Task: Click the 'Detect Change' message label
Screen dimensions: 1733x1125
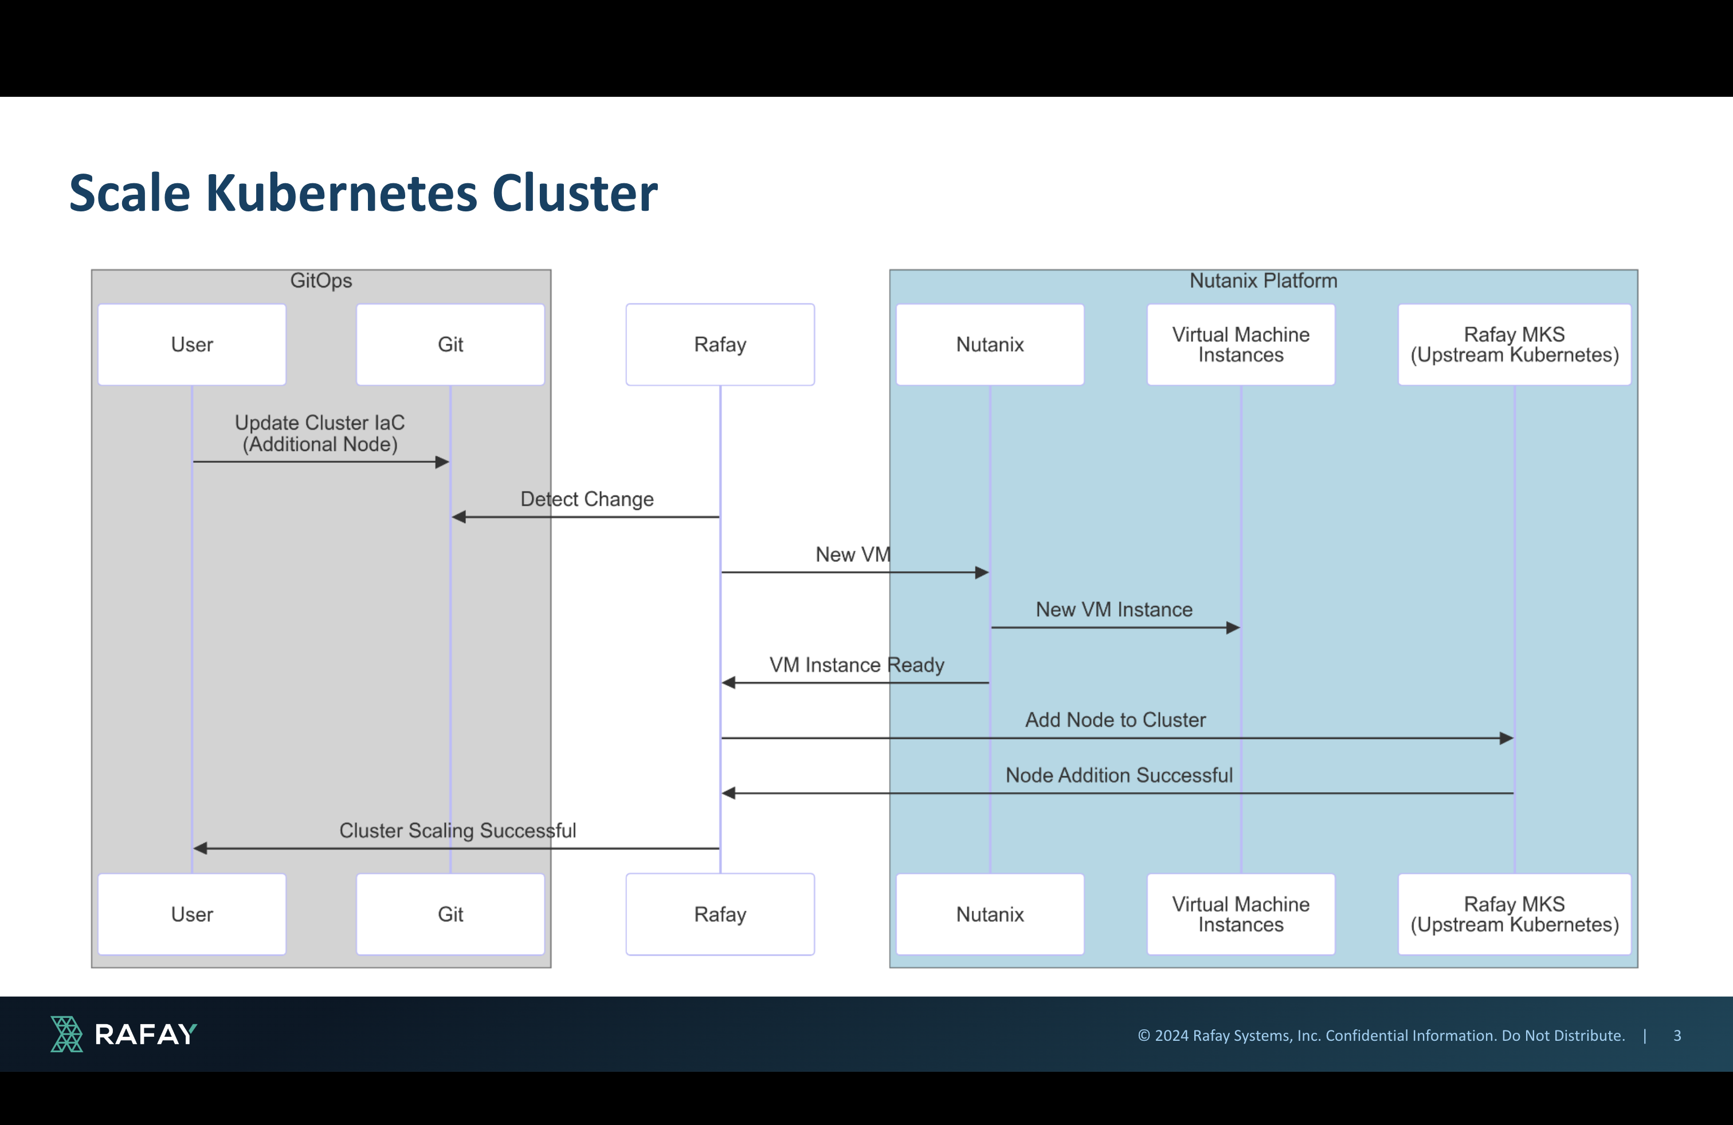Action: 587,499
